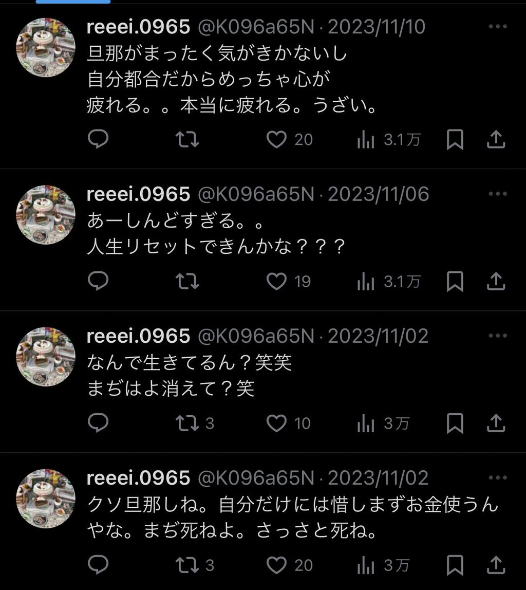Image resolution: width=526 pixels, height=590 pixels.
Task: Share the last tweet at the bottom
Action: (x=496, y=565)
